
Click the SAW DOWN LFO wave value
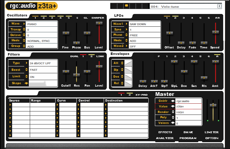pos(144,24)
